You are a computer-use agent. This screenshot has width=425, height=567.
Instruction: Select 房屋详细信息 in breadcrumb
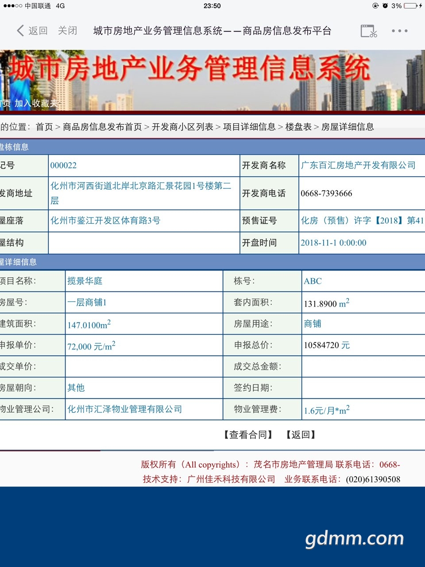pyautogui.click(x=348, y=127)
